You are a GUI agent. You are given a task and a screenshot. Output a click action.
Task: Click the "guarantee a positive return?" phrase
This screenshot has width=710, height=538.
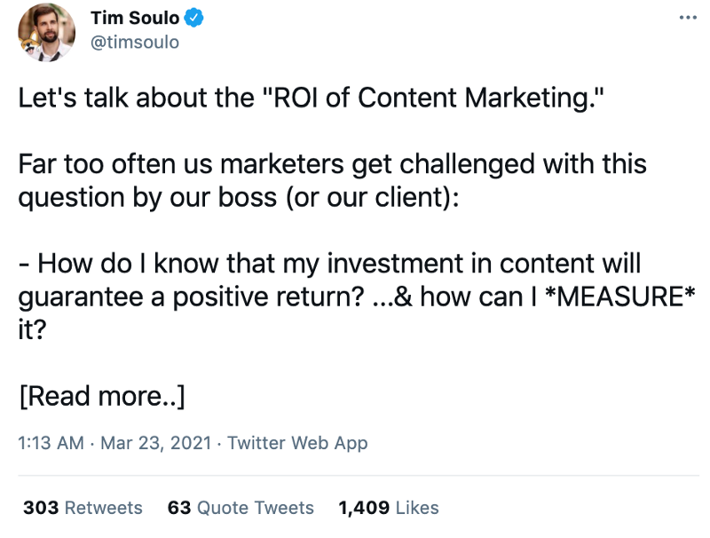coord(190,297)
